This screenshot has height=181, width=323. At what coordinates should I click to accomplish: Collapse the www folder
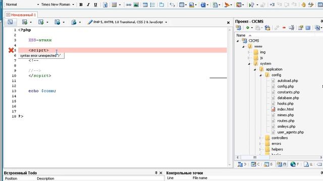click(x=243, y=47)
